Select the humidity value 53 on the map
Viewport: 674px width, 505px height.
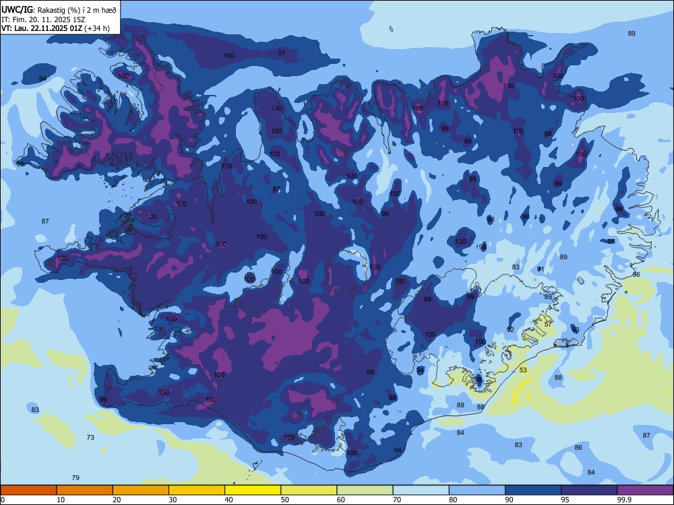[x=523, y=370]
